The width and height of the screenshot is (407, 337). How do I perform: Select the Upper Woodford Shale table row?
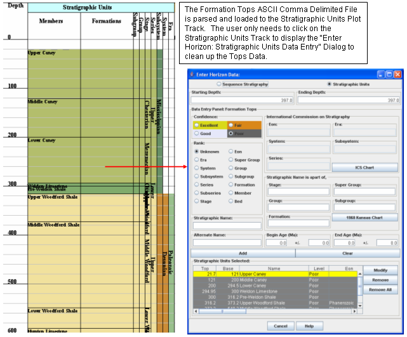click(x=276, y=303)
